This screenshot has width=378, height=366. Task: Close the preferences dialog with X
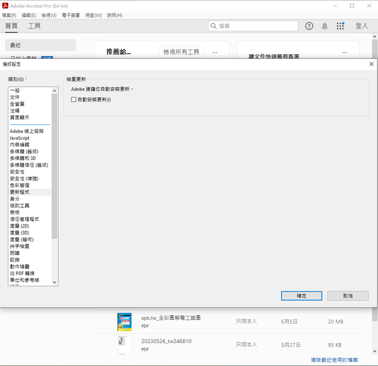pos(372,64)
